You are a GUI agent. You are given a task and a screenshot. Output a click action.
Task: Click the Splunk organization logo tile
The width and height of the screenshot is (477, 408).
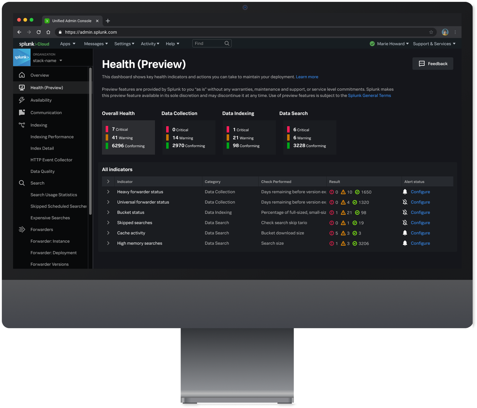pos(22,57)
